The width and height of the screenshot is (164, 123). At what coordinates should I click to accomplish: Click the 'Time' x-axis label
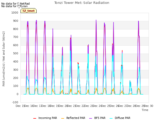tap(145, 110)
